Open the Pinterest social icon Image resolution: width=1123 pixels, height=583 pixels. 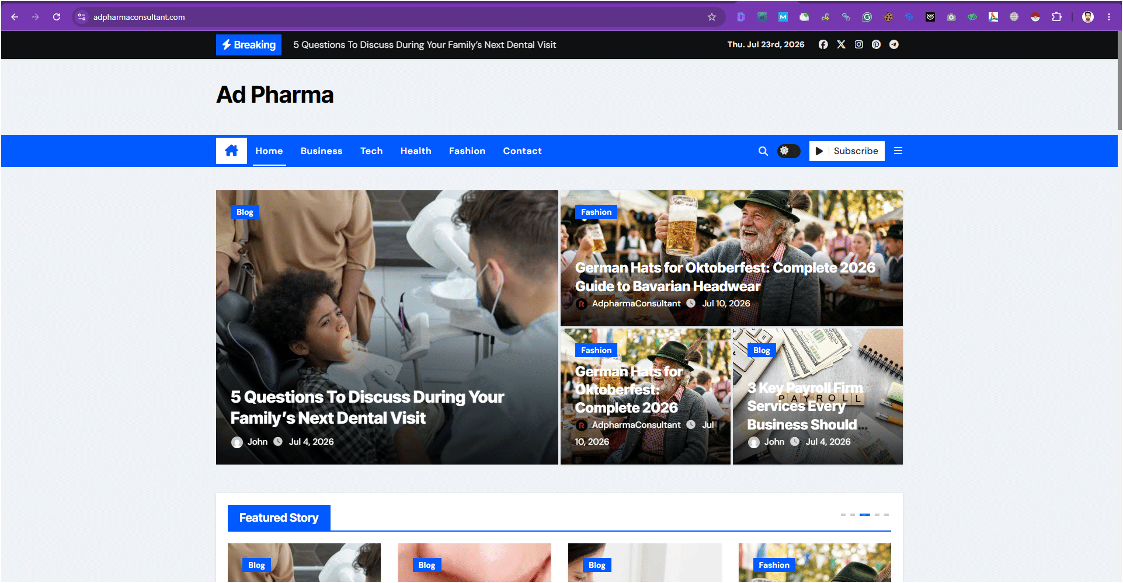pyautogui.click(x=876, y=44)
